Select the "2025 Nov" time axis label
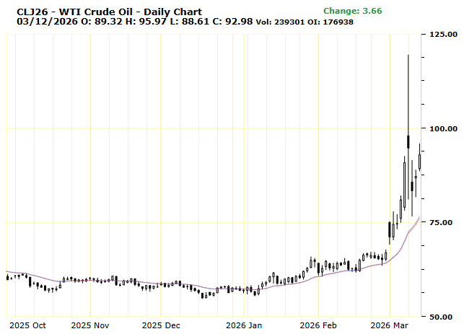Screen dimensions: 464x334 click(x=89, y=325)
